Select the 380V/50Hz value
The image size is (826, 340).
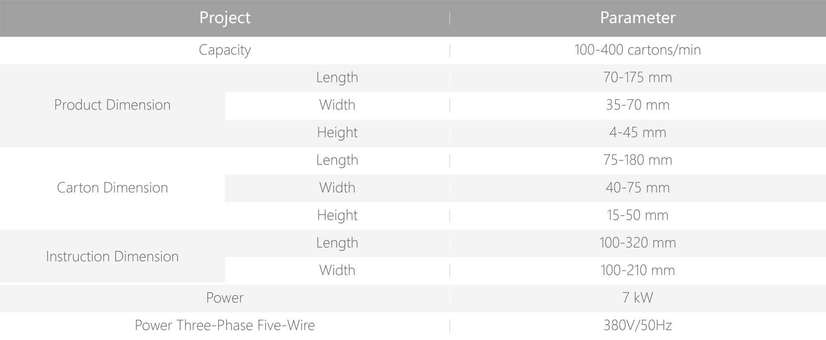pyautogui.click(x=638, y=326)
